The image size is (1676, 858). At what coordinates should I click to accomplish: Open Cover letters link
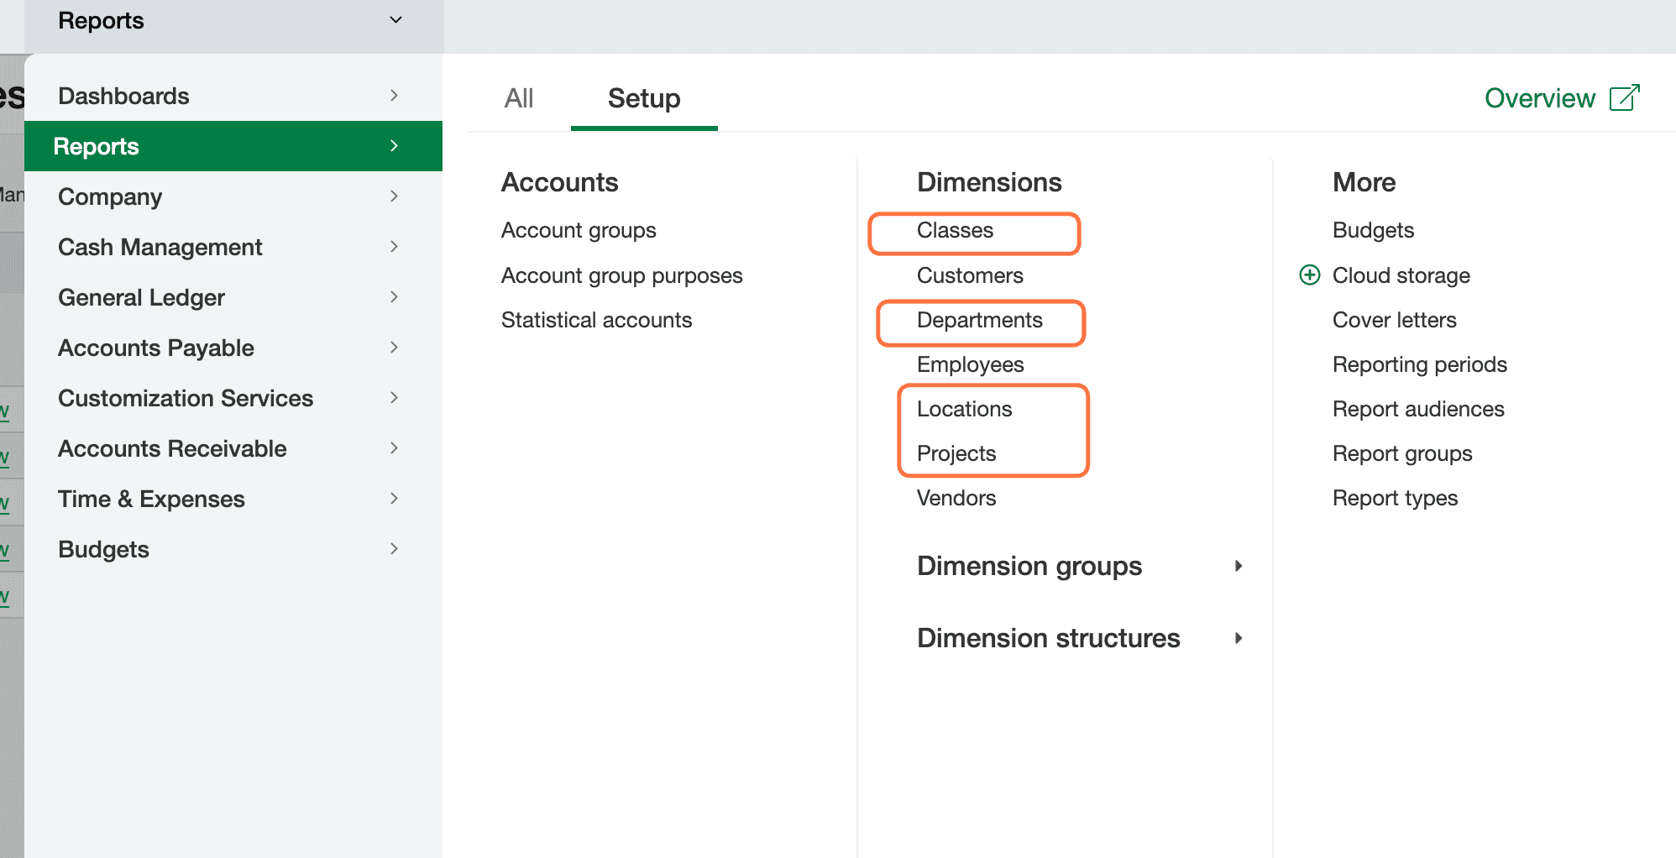click(1394, 320)
